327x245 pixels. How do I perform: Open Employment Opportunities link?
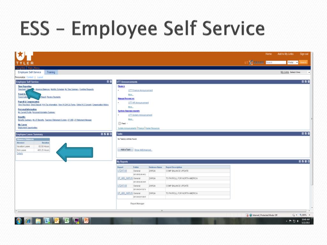pos(27,128)
